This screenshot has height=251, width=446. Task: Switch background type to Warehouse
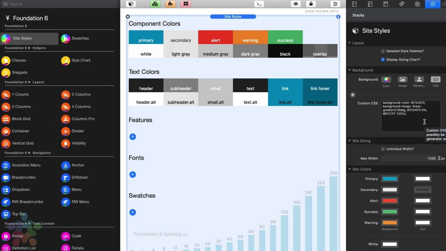click(x=419, y=79)
